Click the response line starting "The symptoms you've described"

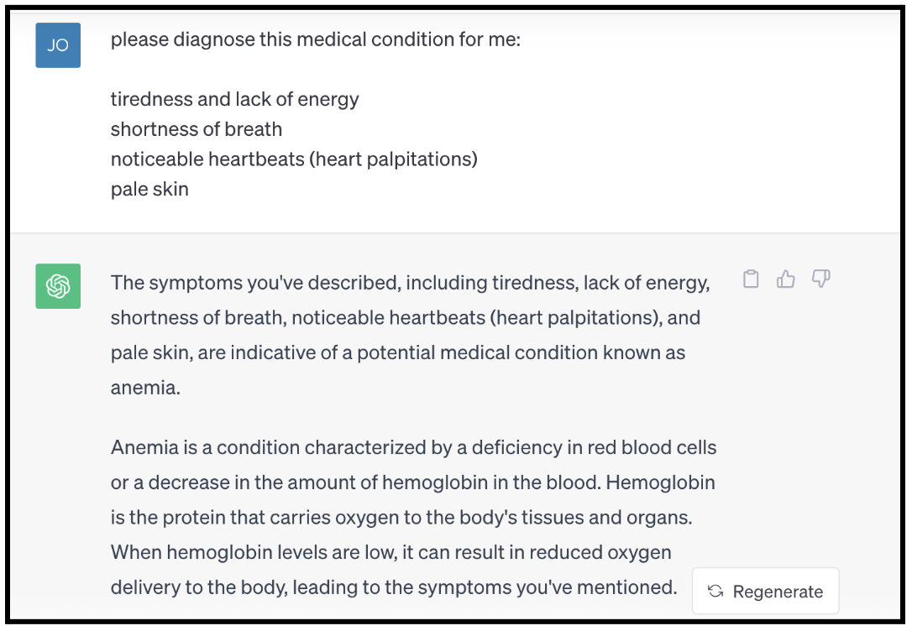pyautogui.click(x=410, y=283)
